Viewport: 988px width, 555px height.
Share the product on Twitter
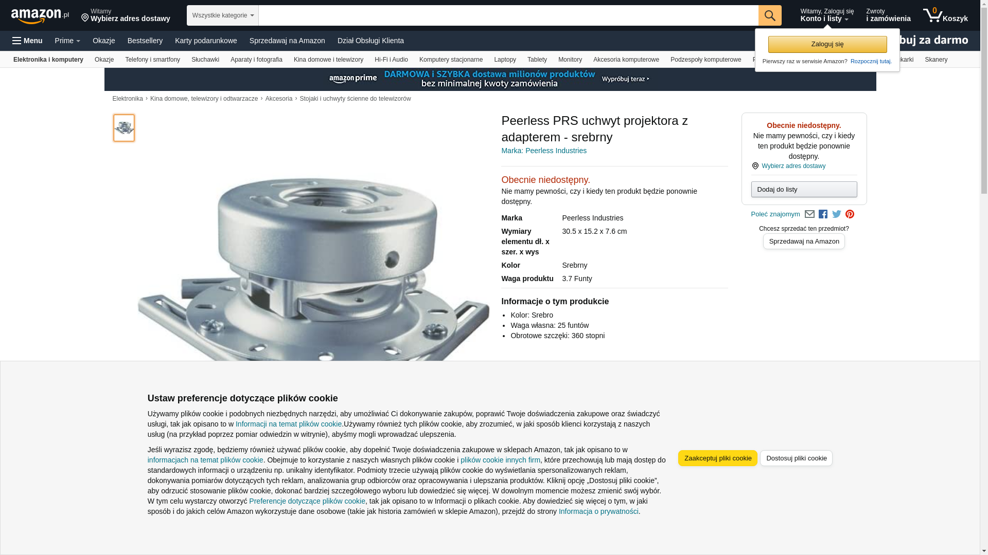pos(837,214)
